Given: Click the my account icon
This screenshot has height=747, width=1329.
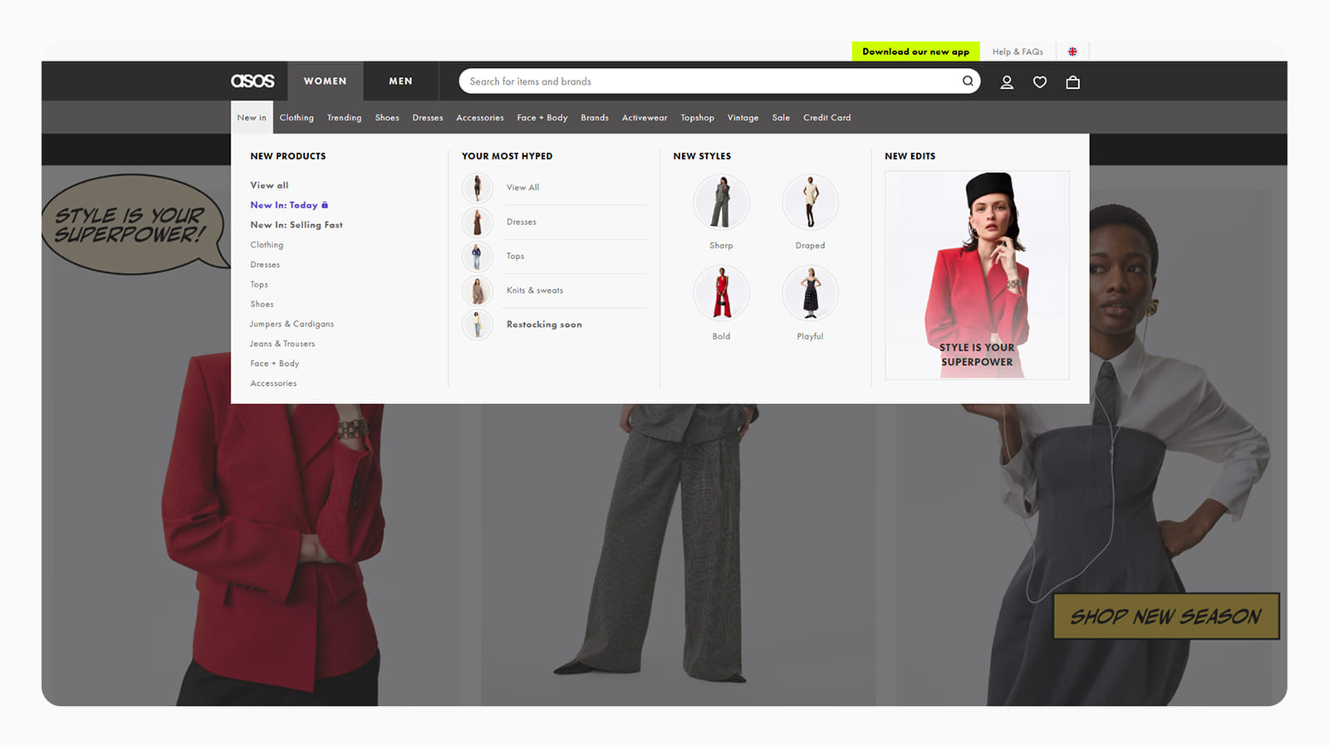Looking at the screenshot, I should (x=1007, y=81).
